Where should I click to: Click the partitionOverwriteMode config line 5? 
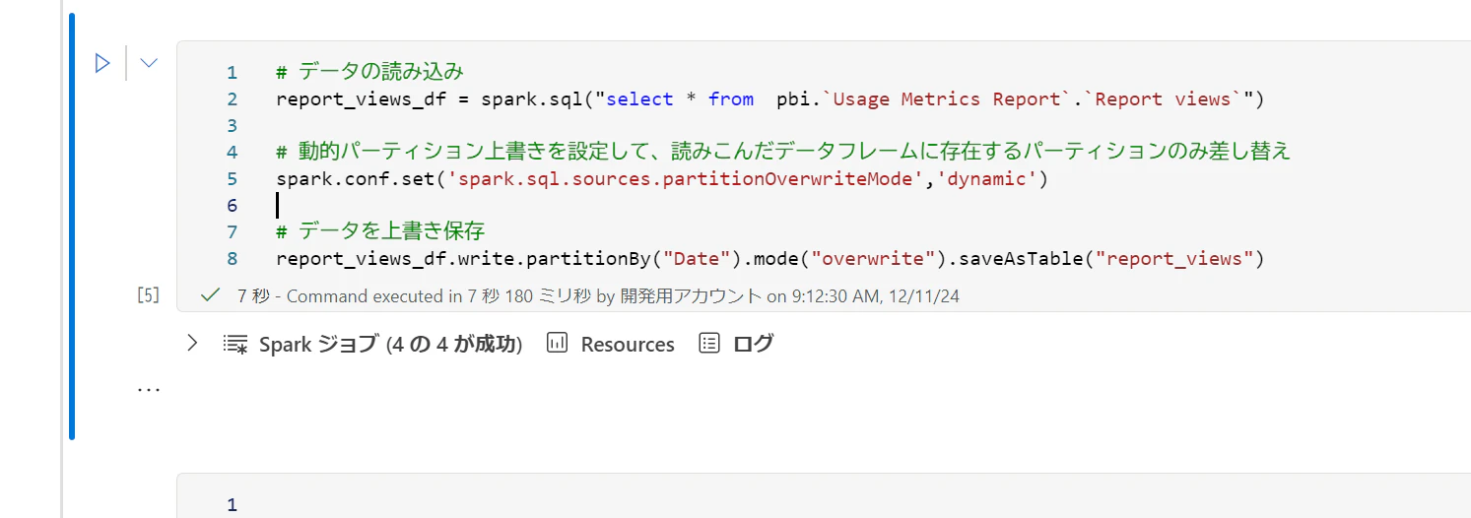[x=662, y=179]
